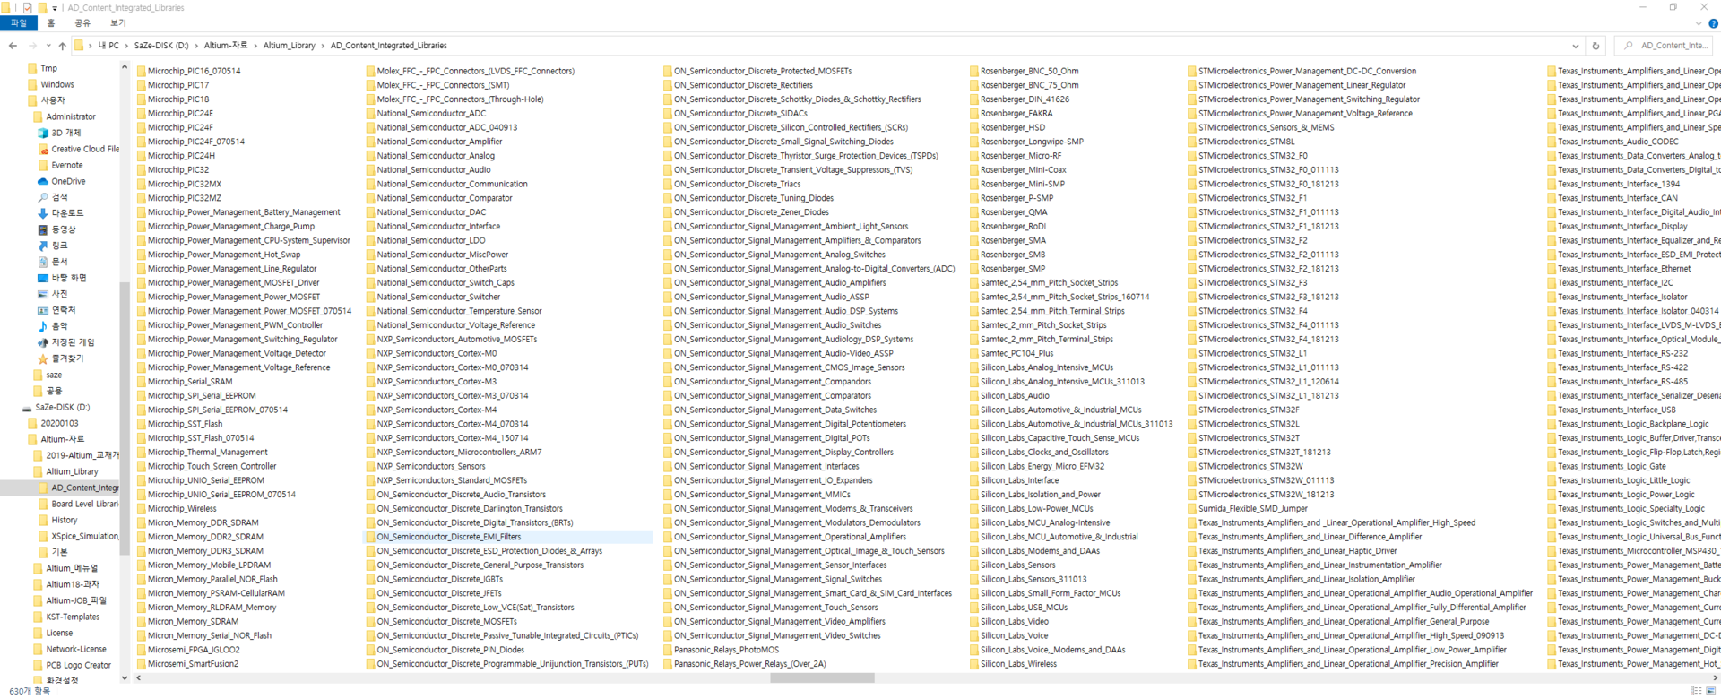The height and width of the screenshot is (699, 1721).
Task: Open the 홈 (Home) ribbon tab
Action: (x=50, y=23)
